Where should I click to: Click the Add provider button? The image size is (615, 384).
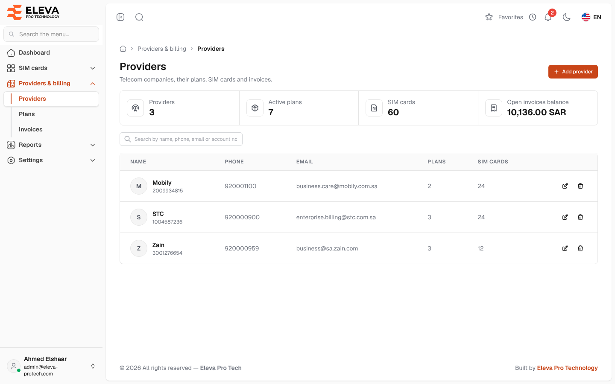tap(573, 72)
